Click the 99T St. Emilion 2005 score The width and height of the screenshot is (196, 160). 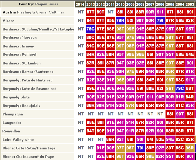point(170,63)
